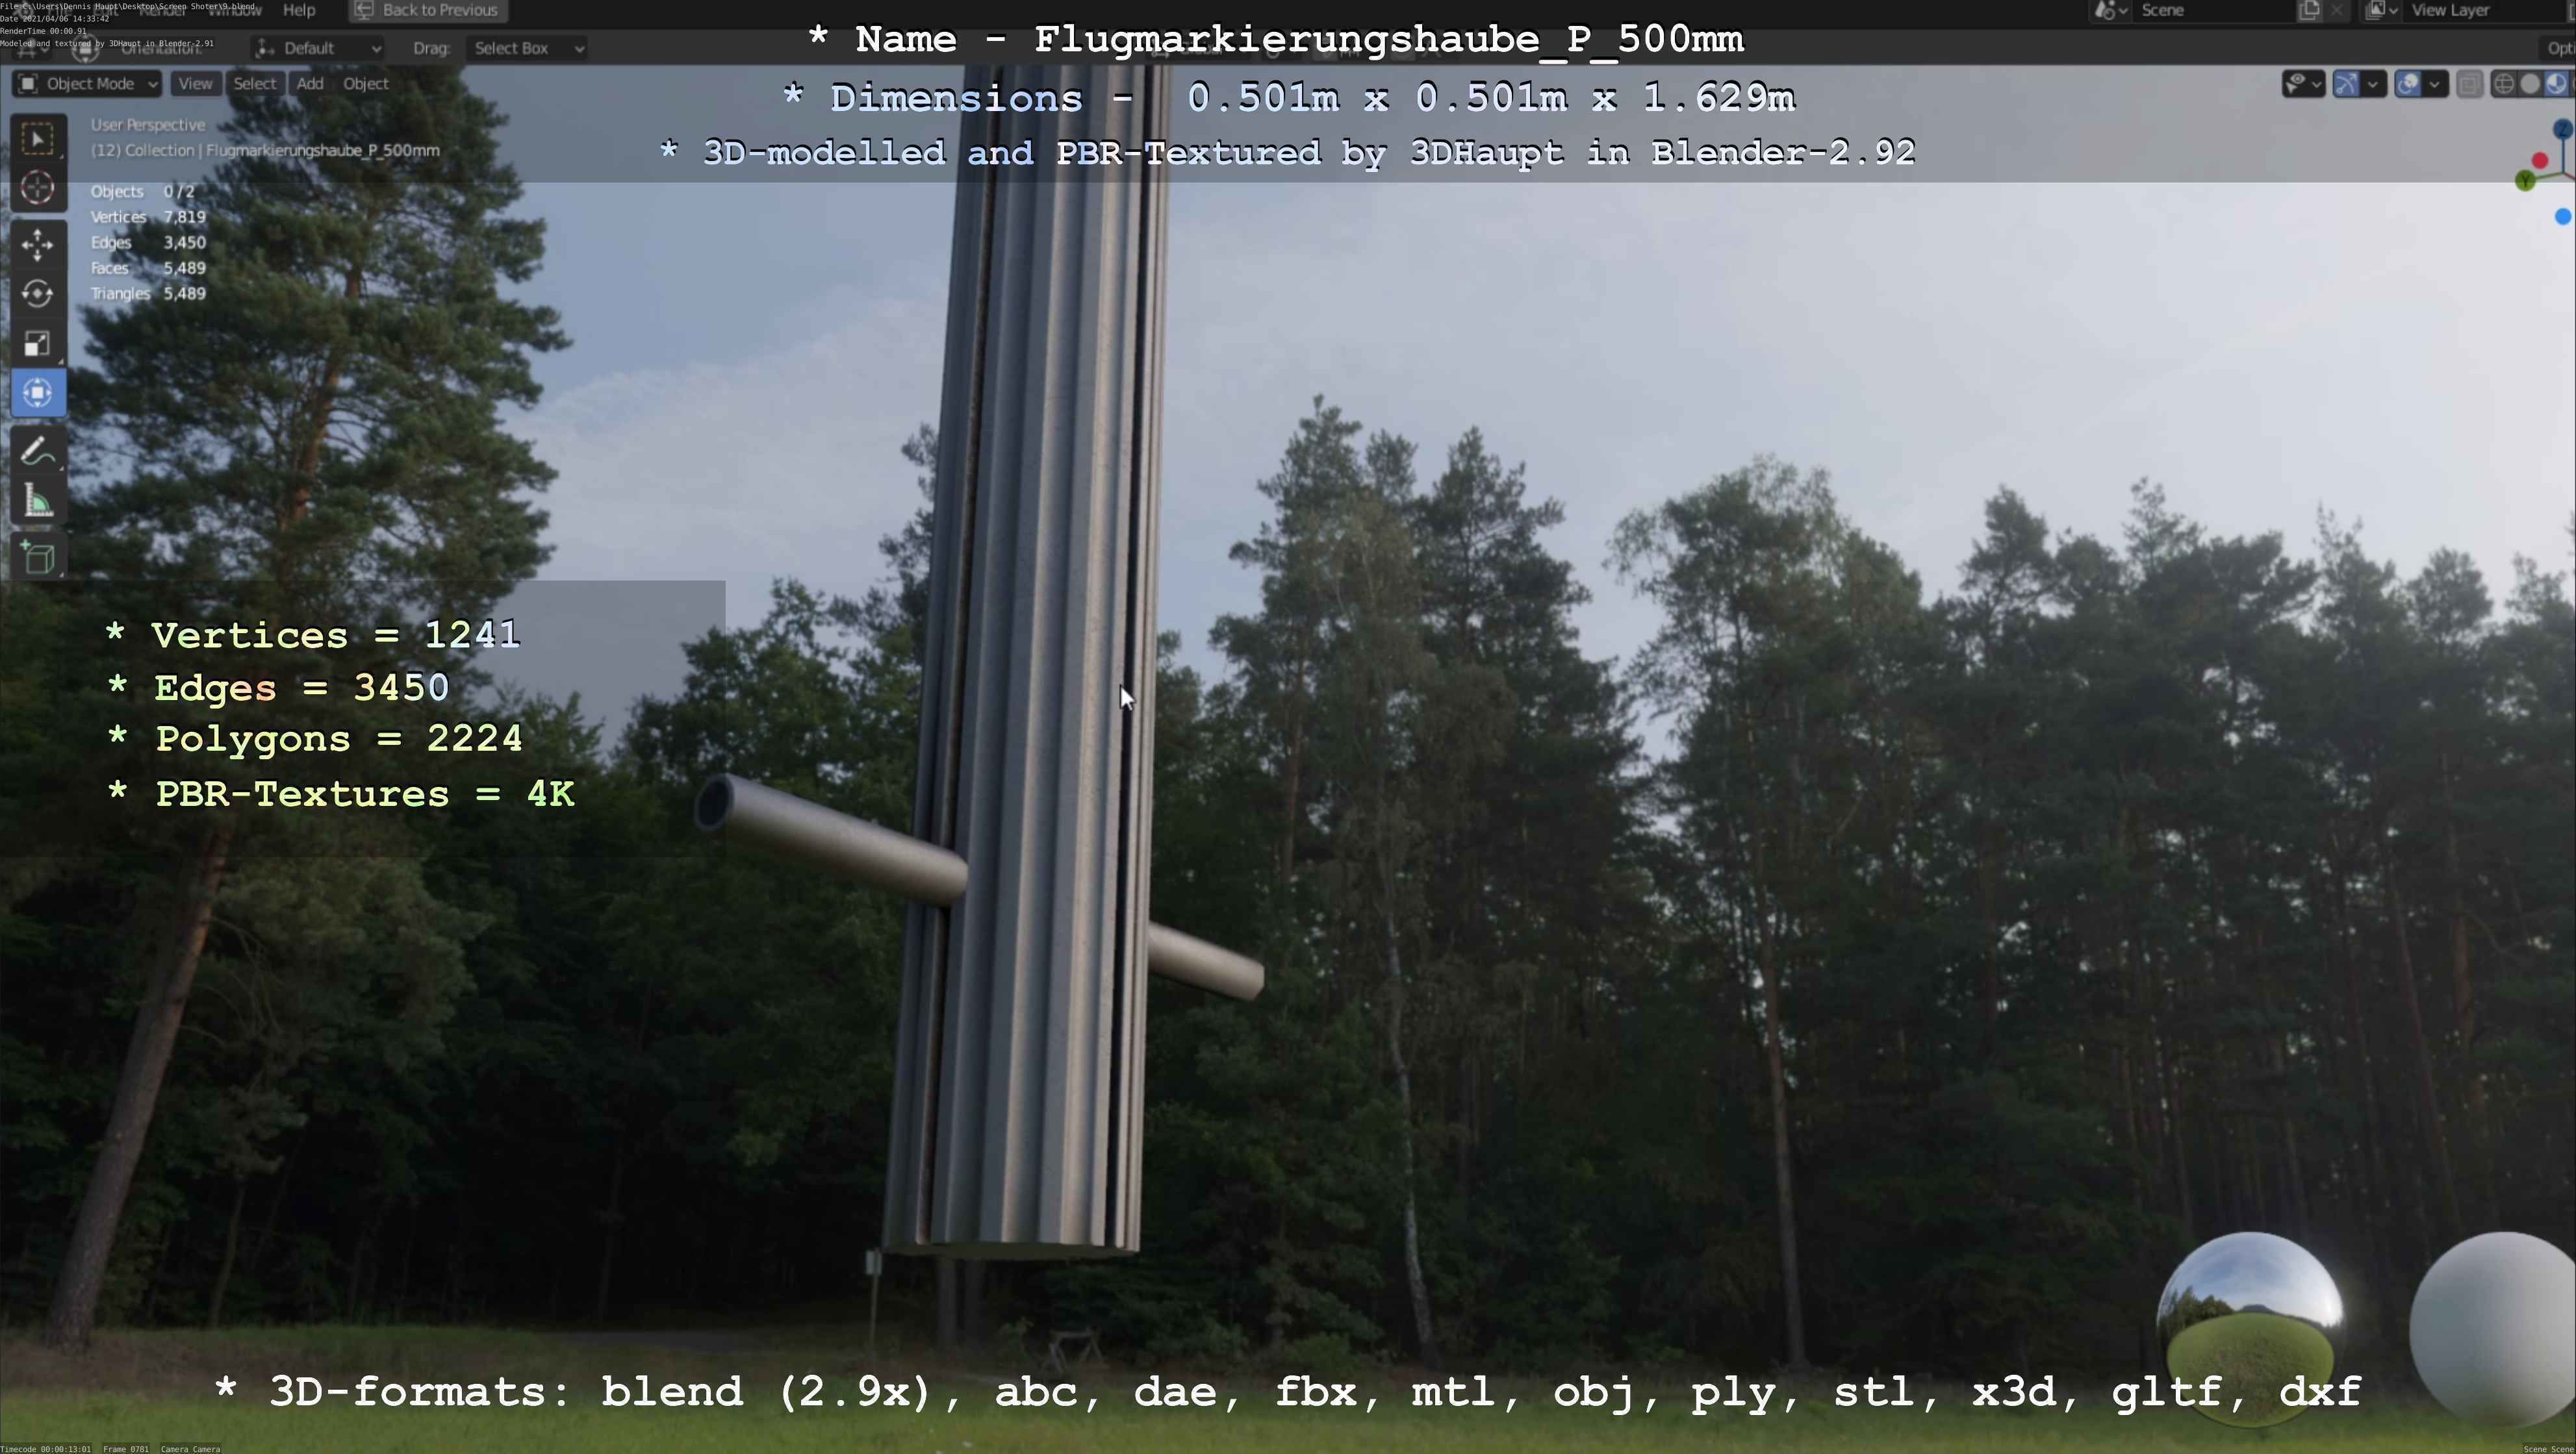Open the View menu in viewport header
This screenshot has width=2576, height=1454.
coord(195,84)
